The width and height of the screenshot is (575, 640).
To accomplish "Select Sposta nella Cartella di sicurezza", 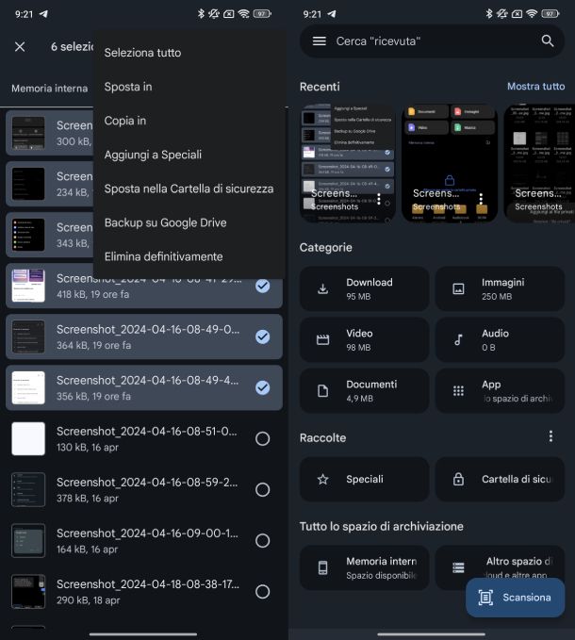I will [x=189, y=189].
